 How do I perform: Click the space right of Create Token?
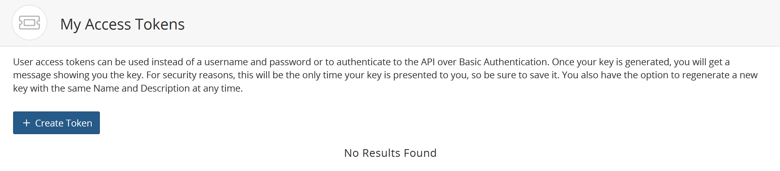coord(212,123)
